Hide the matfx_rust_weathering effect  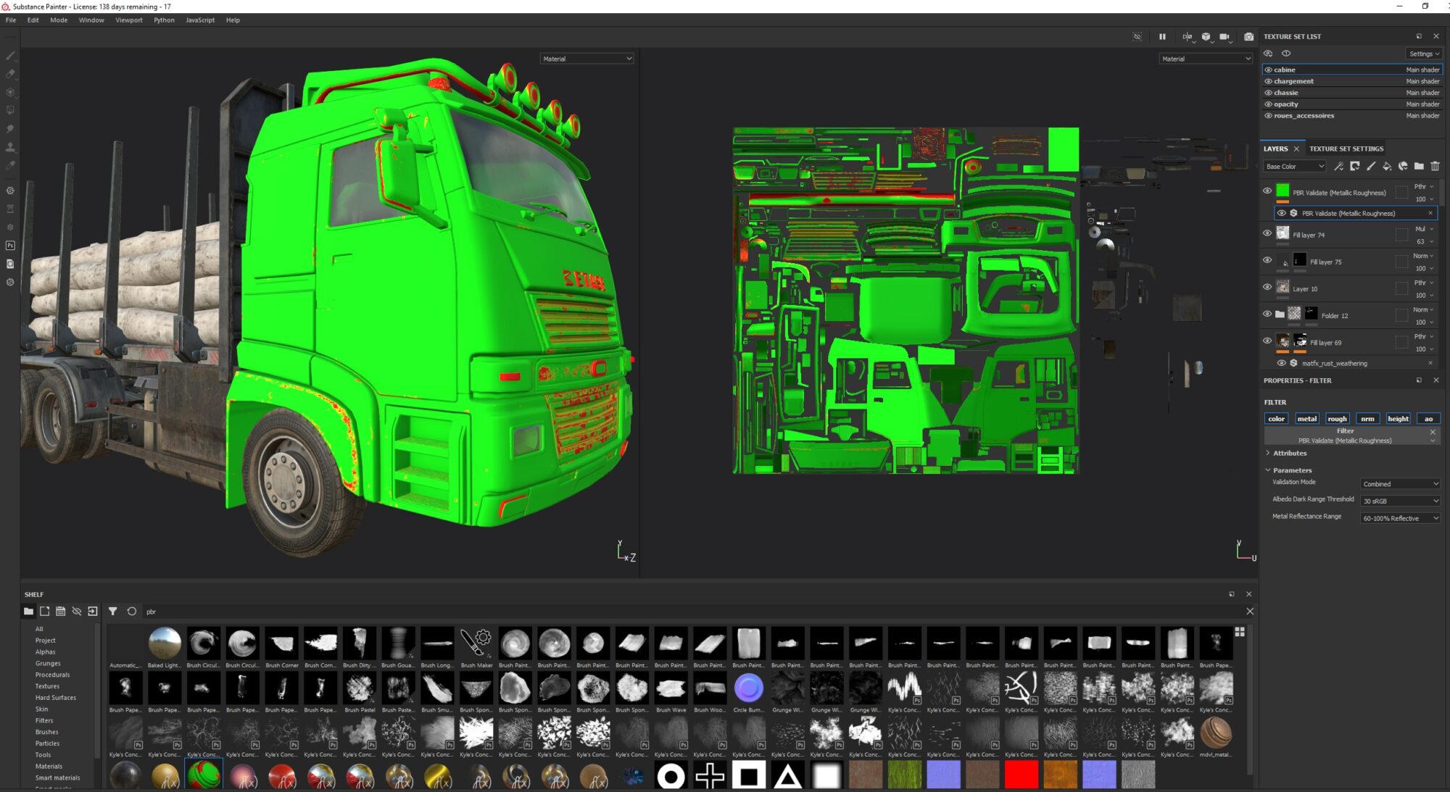pyautogui.click(x=1281, y=363)
